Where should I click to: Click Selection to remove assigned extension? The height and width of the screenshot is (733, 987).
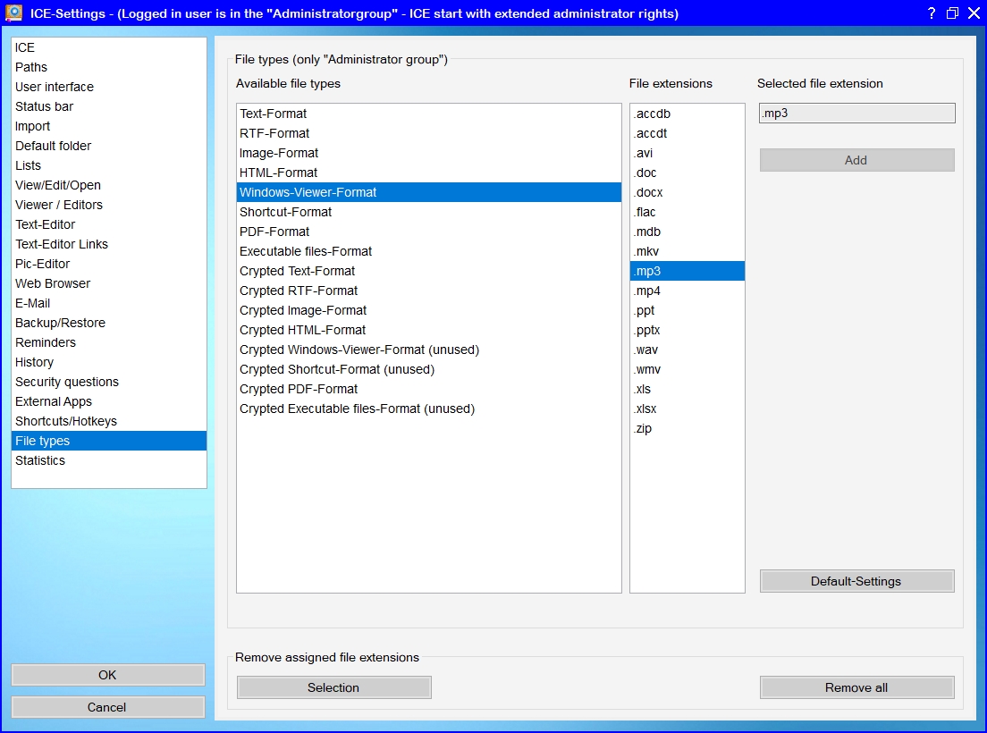tap(333, 687)
